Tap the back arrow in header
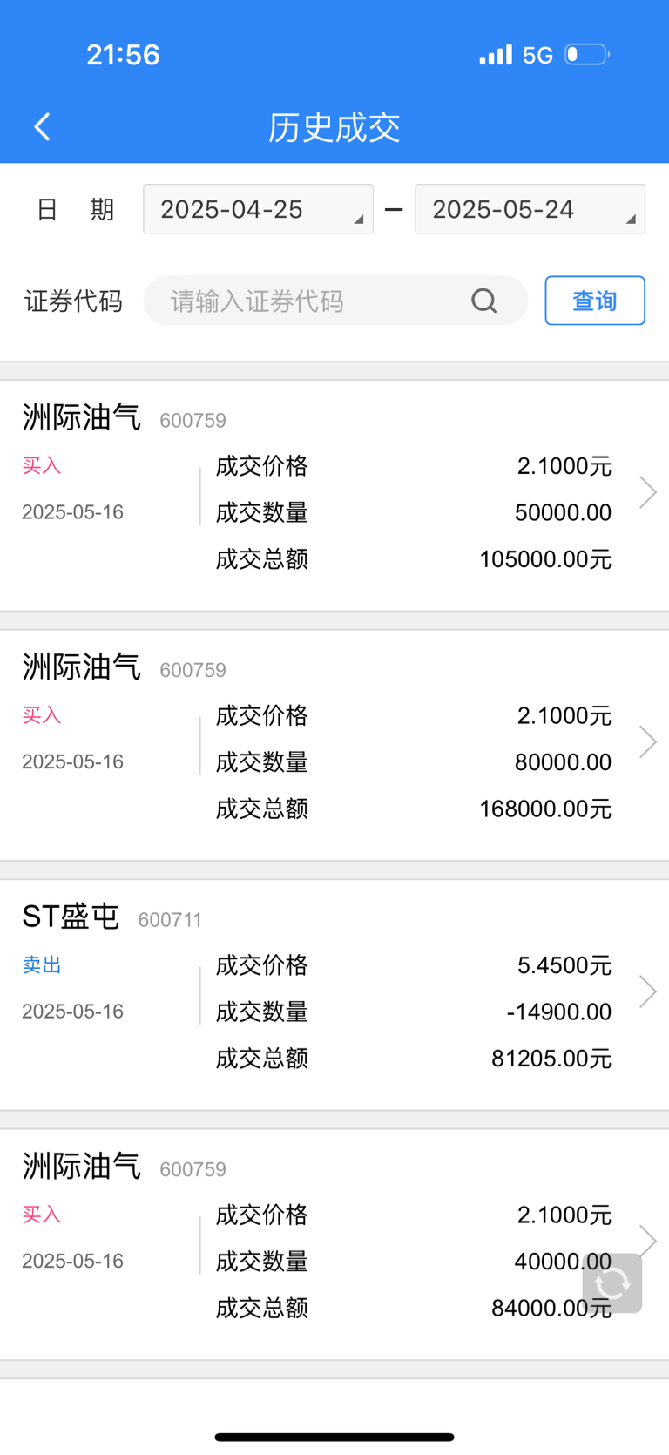 (42, 127)
